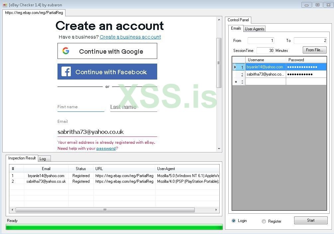Select the Login radio button
The image size is (334, 234).
234,221
